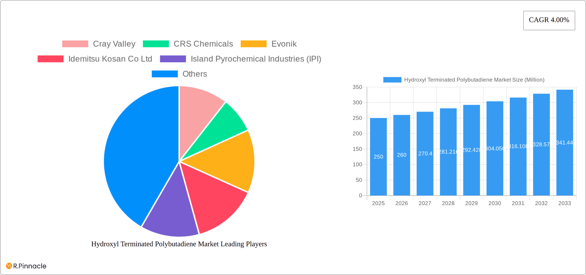Select the green CRS Chemicals legend swatch

click(x=155, y=44)
